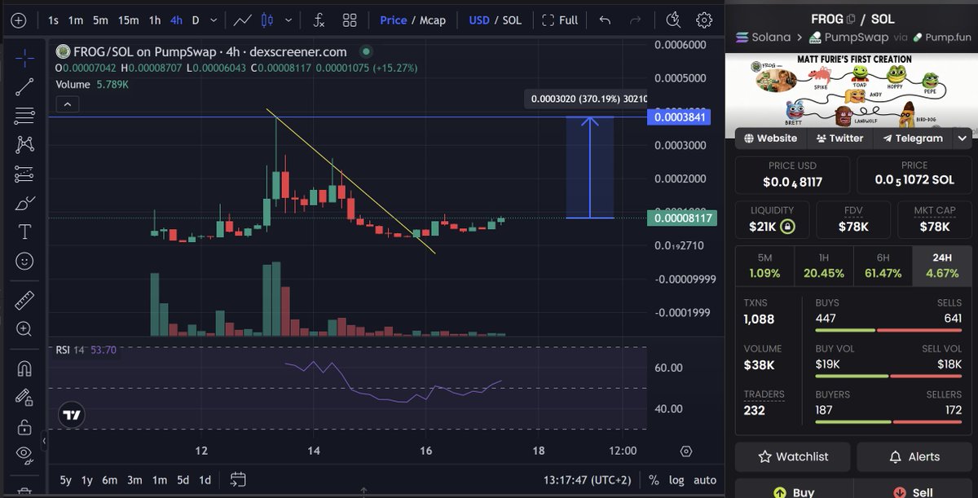
Task: Select the 5M price change tab
Action: [x=764, y=266]
